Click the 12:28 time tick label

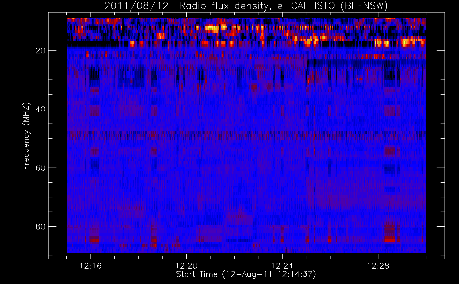[x=378, y=266]
